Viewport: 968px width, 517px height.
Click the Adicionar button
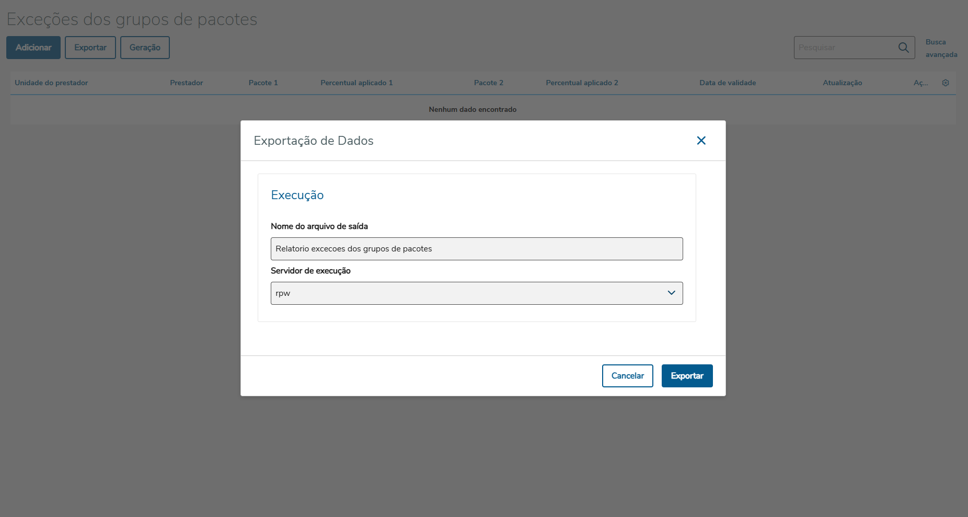[x=33, y=48]
